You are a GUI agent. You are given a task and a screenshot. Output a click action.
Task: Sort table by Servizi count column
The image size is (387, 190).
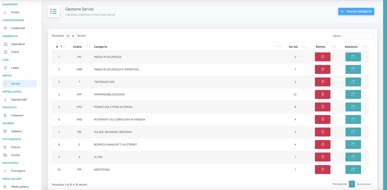tap(304, 47)
